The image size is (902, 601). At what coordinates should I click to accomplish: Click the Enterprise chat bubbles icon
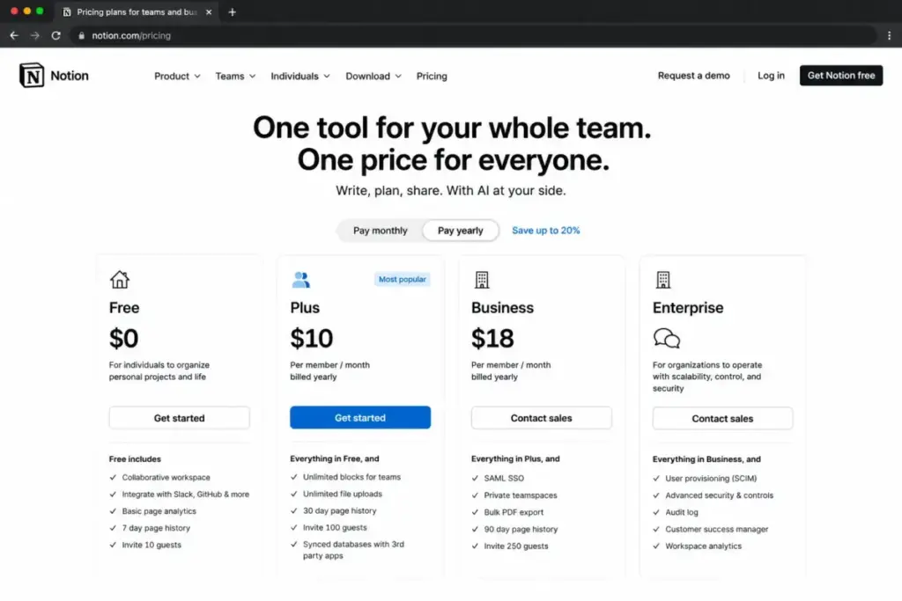pos(667,338)
